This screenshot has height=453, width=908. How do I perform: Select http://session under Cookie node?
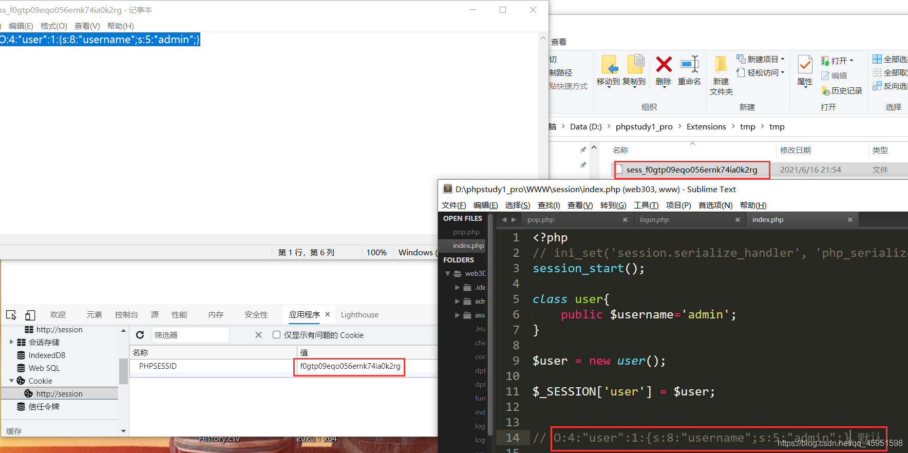59,394
